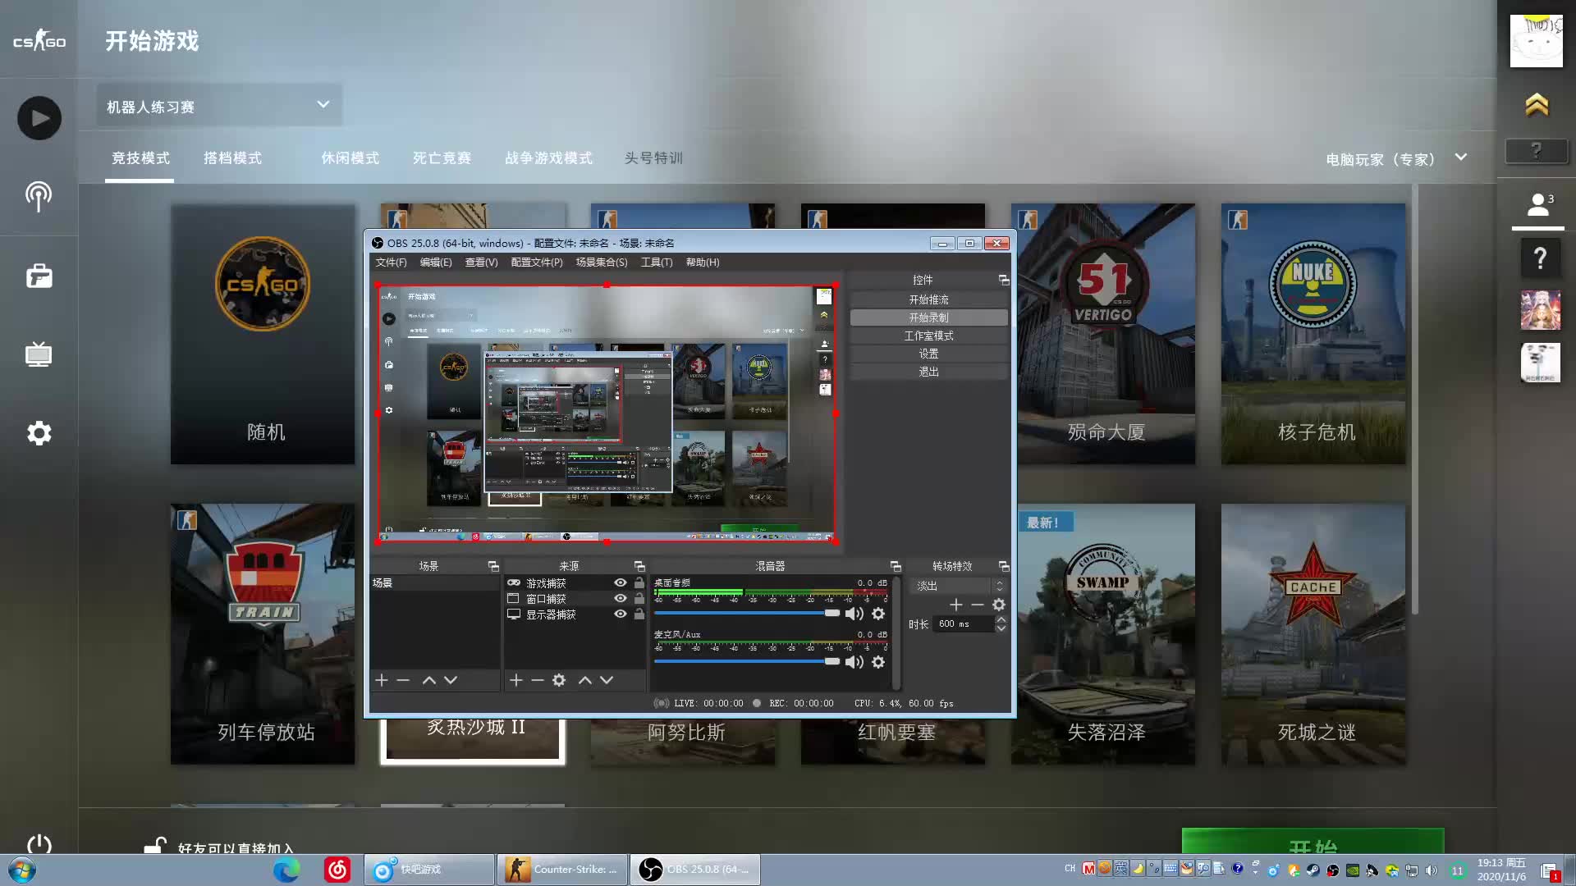This screenshot has width=1576, height=886.
Task: Mute the 桌面音频 speaker icon
Action: pyautogui.click(x=854, y=614)
